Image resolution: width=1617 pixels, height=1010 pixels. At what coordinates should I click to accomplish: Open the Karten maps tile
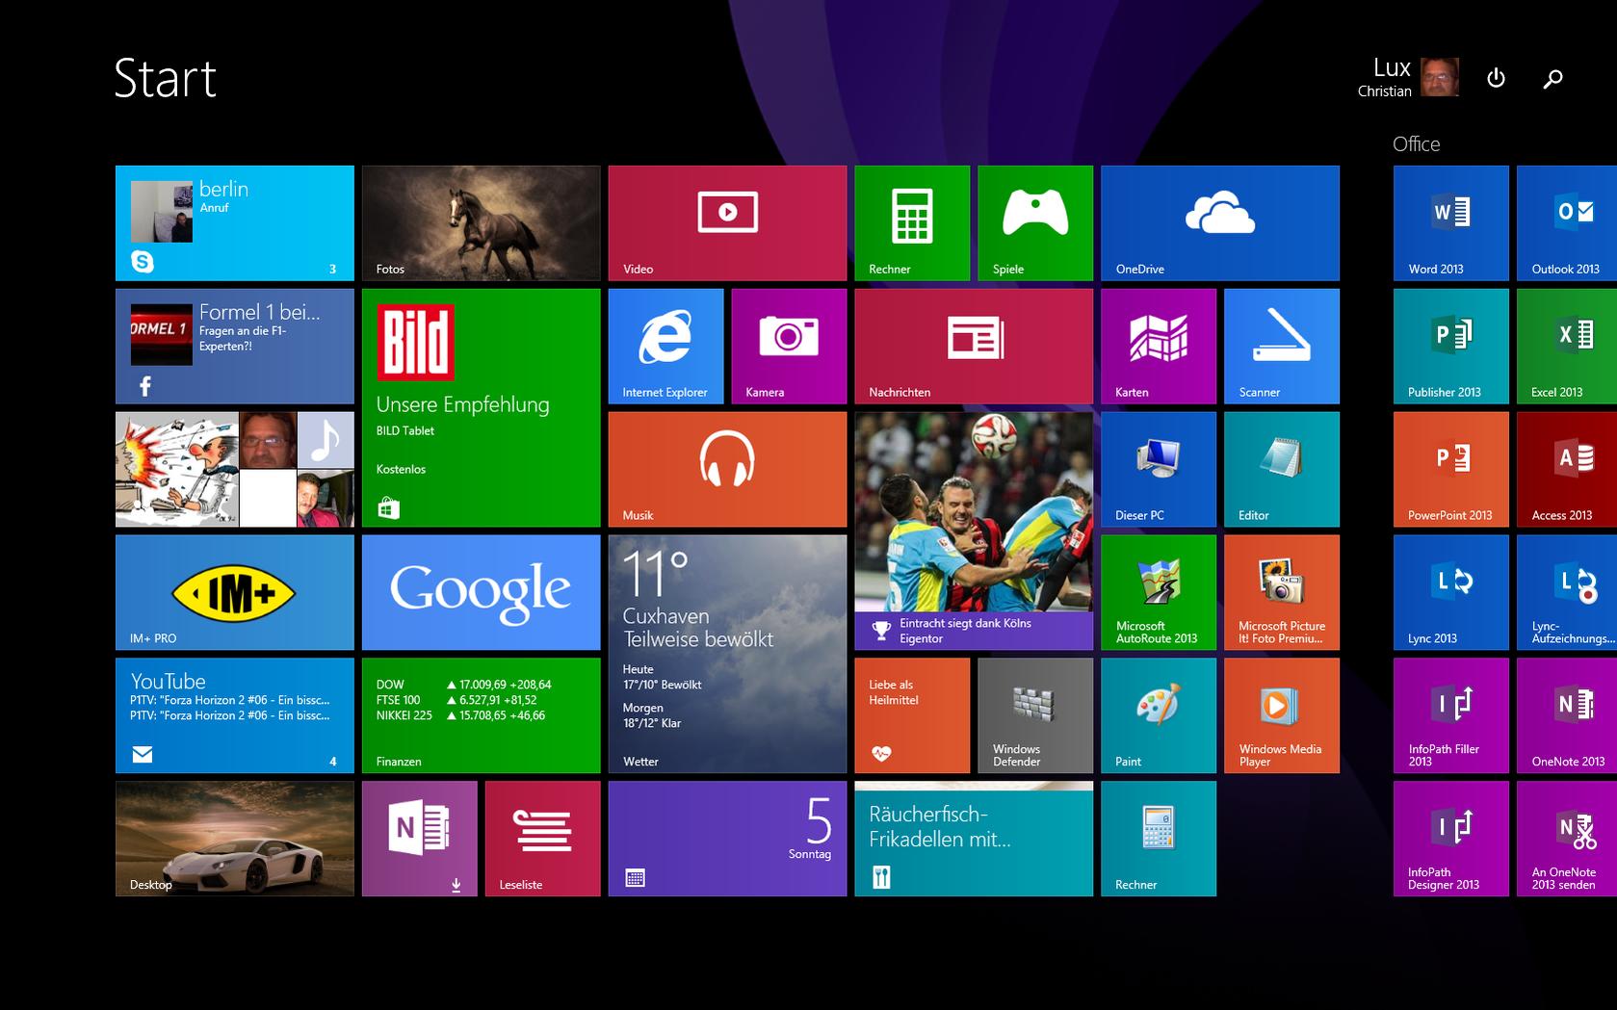[1160, 347]
